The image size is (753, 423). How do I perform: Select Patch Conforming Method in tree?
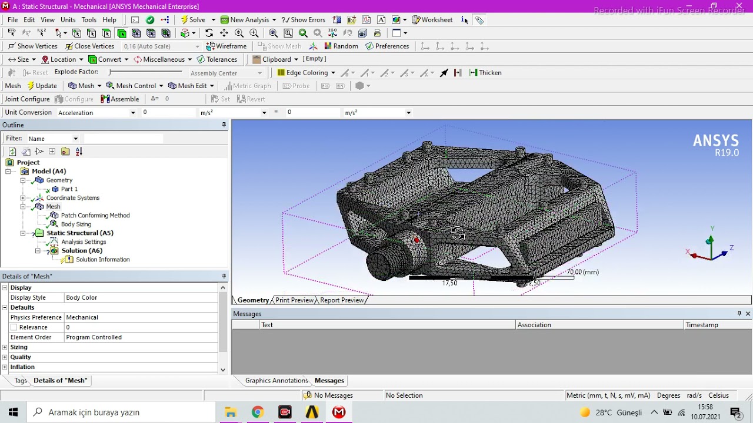(x=95, y=216)
